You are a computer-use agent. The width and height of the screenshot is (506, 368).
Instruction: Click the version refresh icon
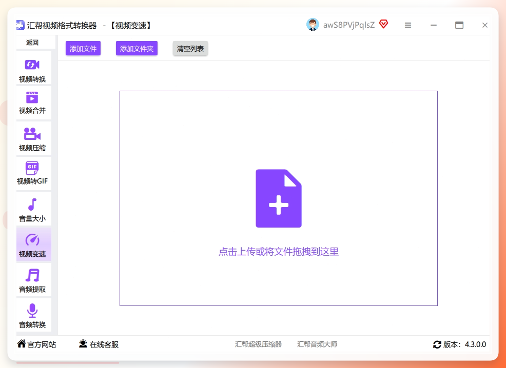coord(437,344)
